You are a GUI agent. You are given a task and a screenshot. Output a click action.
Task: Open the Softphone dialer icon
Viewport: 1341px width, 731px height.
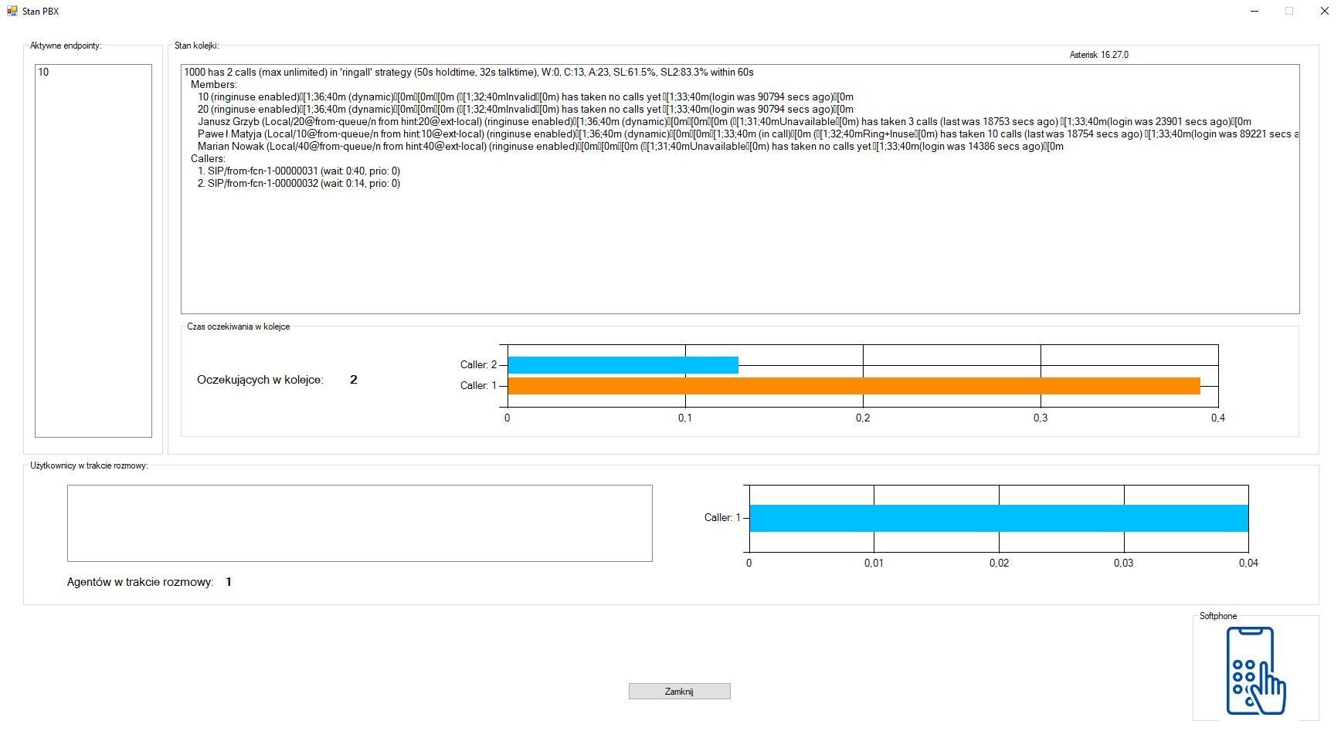[x=1256, y=670]
